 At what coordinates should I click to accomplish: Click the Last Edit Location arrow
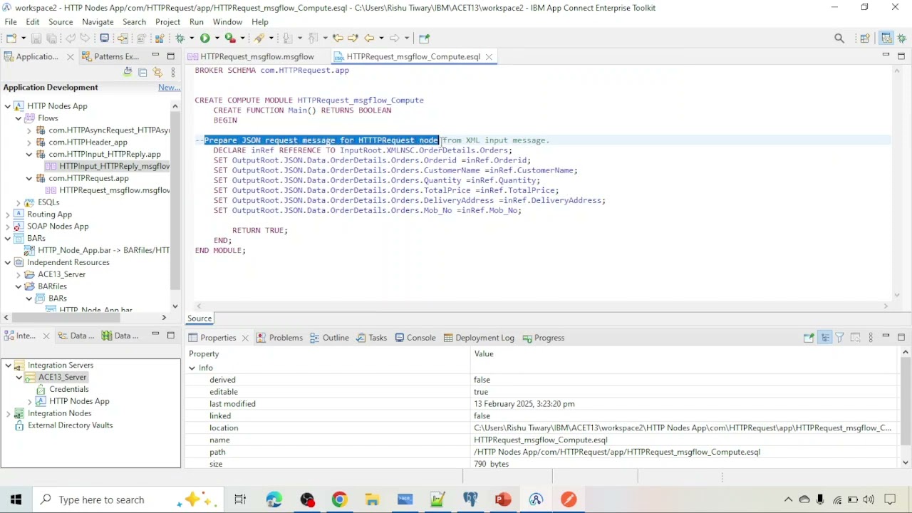pyautogui.click(x=338, y=38)
